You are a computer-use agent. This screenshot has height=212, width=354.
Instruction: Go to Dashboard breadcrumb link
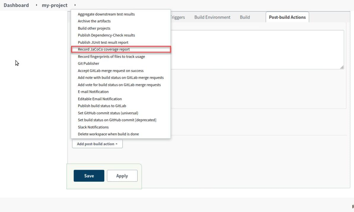(x=16, y=5)
